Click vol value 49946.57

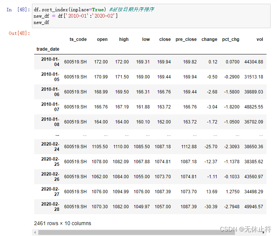click(254, 207)
